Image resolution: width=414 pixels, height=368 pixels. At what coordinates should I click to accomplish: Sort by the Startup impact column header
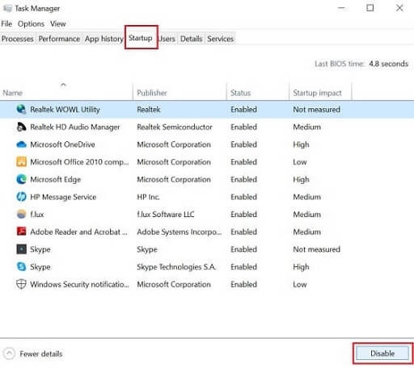(320, 93)
